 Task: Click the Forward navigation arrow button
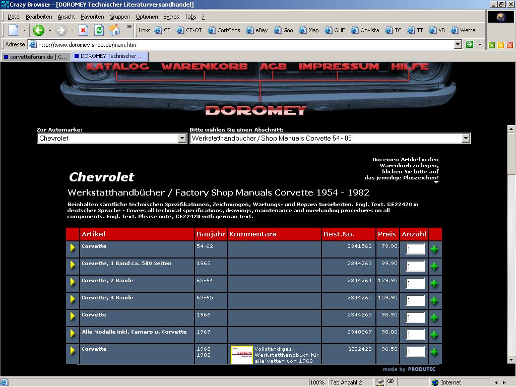60,30
